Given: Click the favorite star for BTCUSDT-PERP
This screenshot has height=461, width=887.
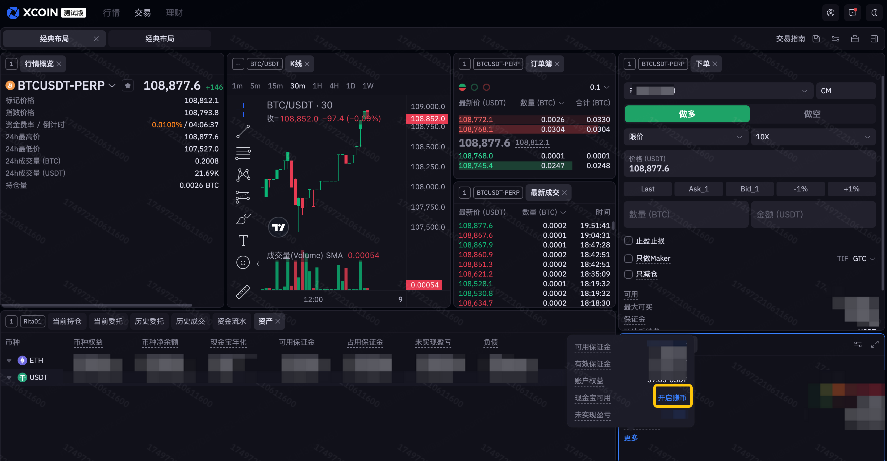Looking at the screenshot, I should (128, 85).
